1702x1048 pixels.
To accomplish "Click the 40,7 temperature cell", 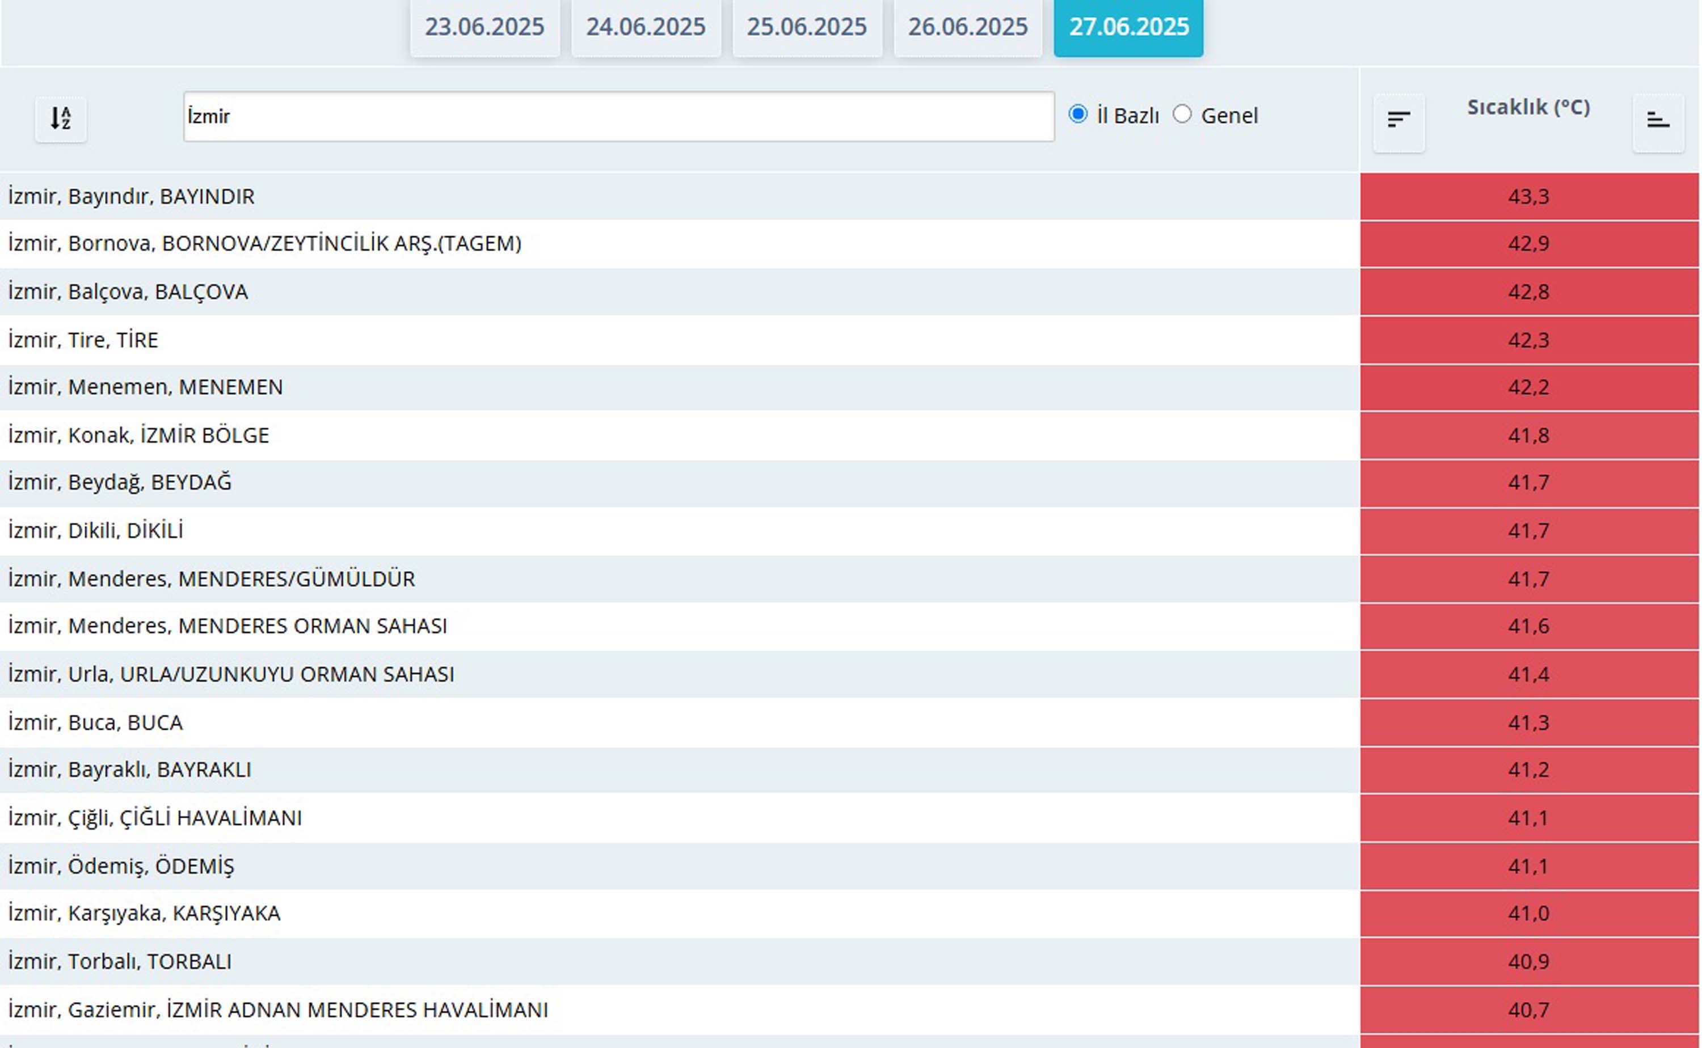I will point(1529,1010).
